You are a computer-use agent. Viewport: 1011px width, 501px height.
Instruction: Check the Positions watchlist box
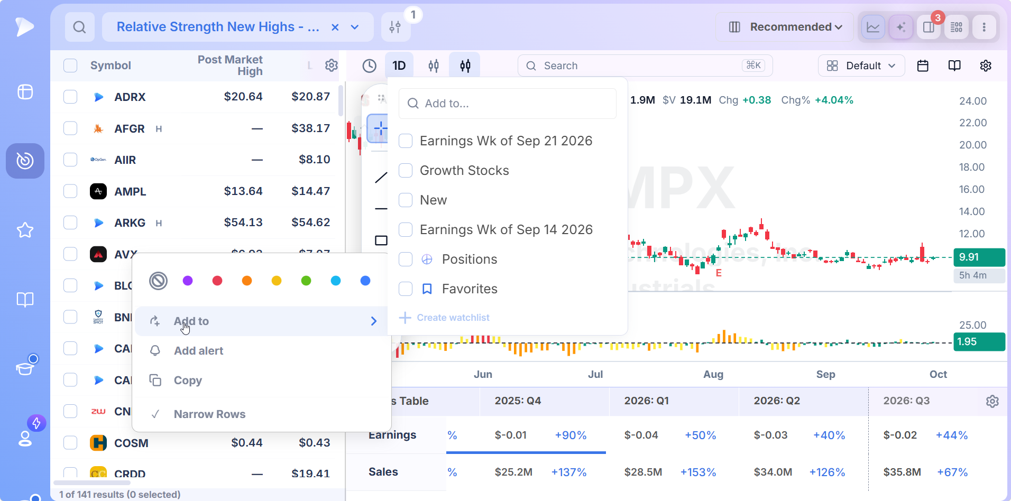(406, 259)
